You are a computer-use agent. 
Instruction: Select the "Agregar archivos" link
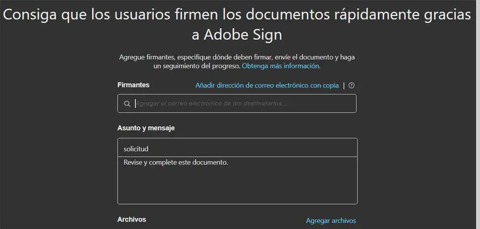(x=331, y=220)
